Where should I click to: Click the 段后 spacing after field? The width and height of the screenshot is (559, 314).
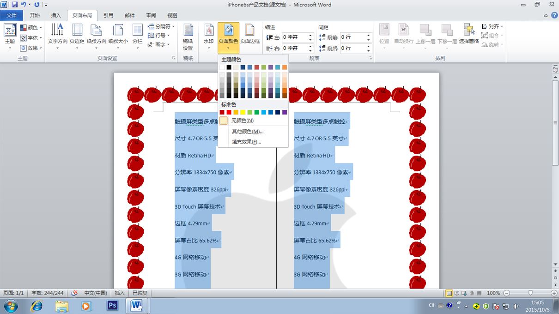click(x=356, y=48)
